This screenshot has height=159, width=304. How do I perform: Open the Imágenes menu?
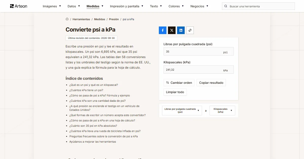click(52, 6)
